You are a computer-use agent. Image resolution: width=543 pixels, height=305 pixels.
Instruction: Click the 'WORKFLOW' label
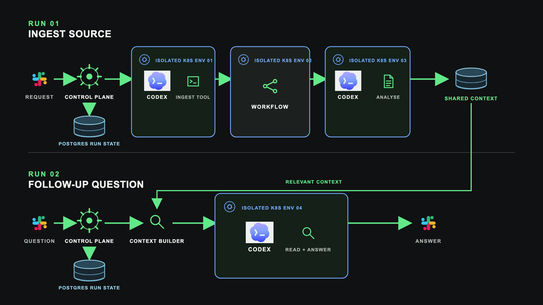click(270, 107)
